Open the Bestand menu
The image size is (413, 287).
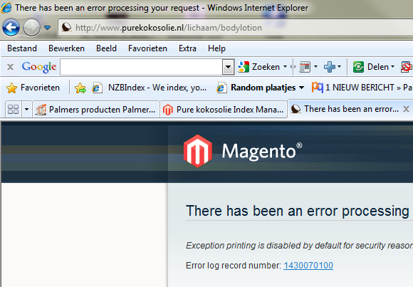(x=22, y=48)
